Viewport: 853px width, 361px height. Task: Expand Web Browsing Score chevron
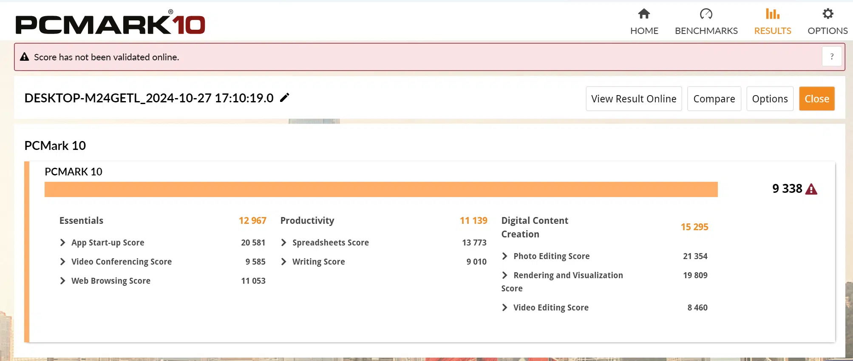62,281
